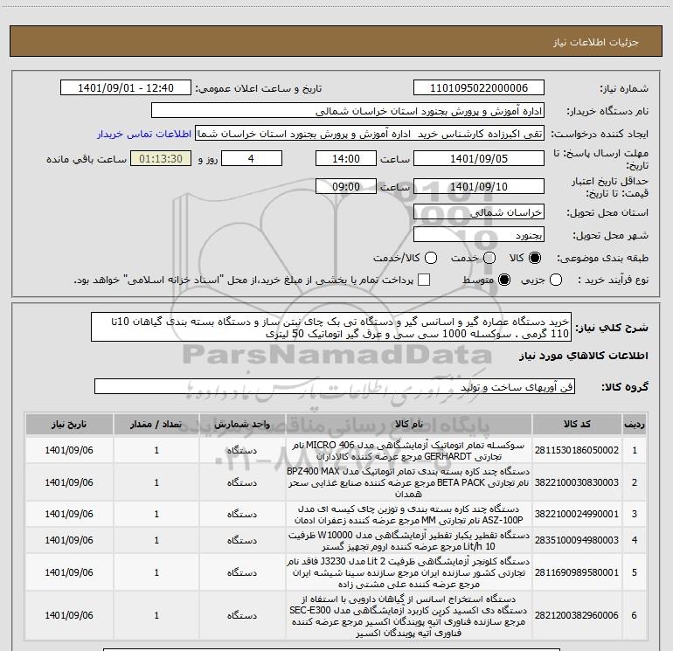Viewport: 673px width, 651px height.
Task: Select product code 3822100030830003
Action: click(577, 482)
